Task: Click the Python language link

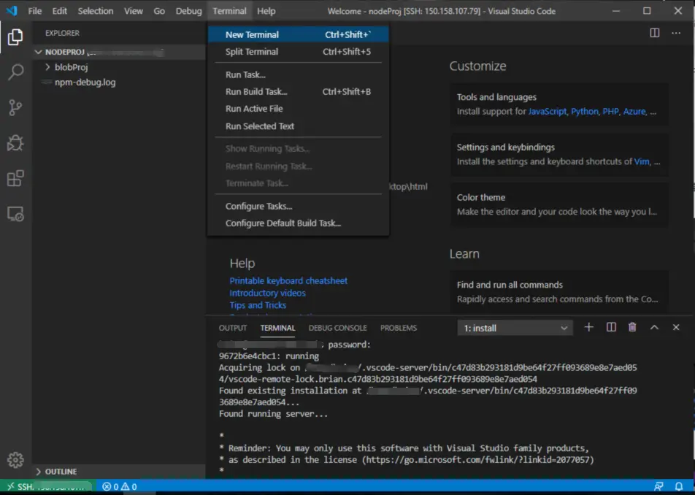Action: point(585,112)
